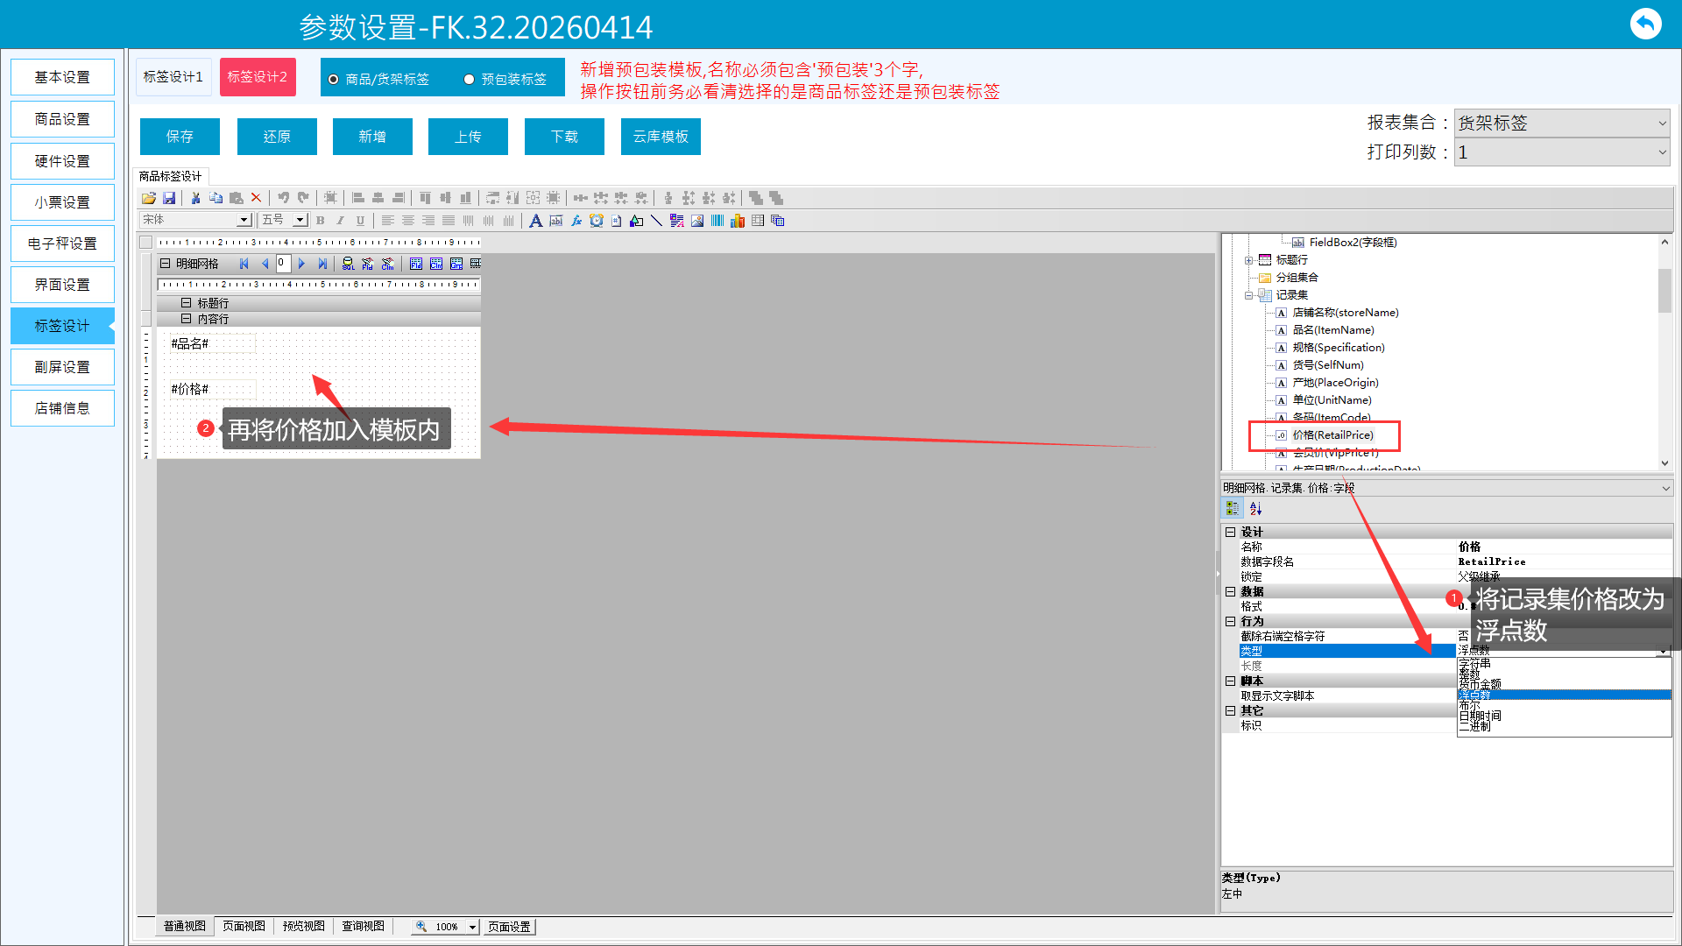Screen dimensions: 1682x946
Task: Click the 云库模板 button
Action: click(661, 137)
